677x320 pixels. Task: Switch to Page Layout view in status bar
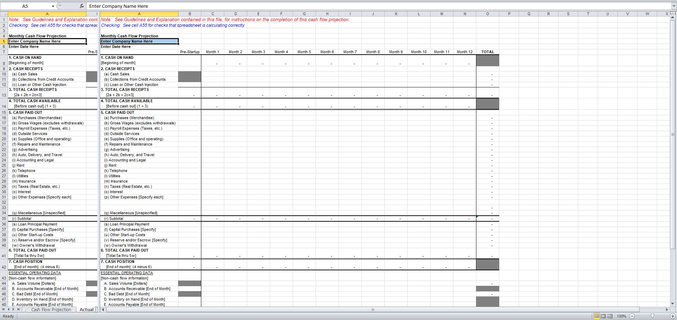tap(603, 316)
